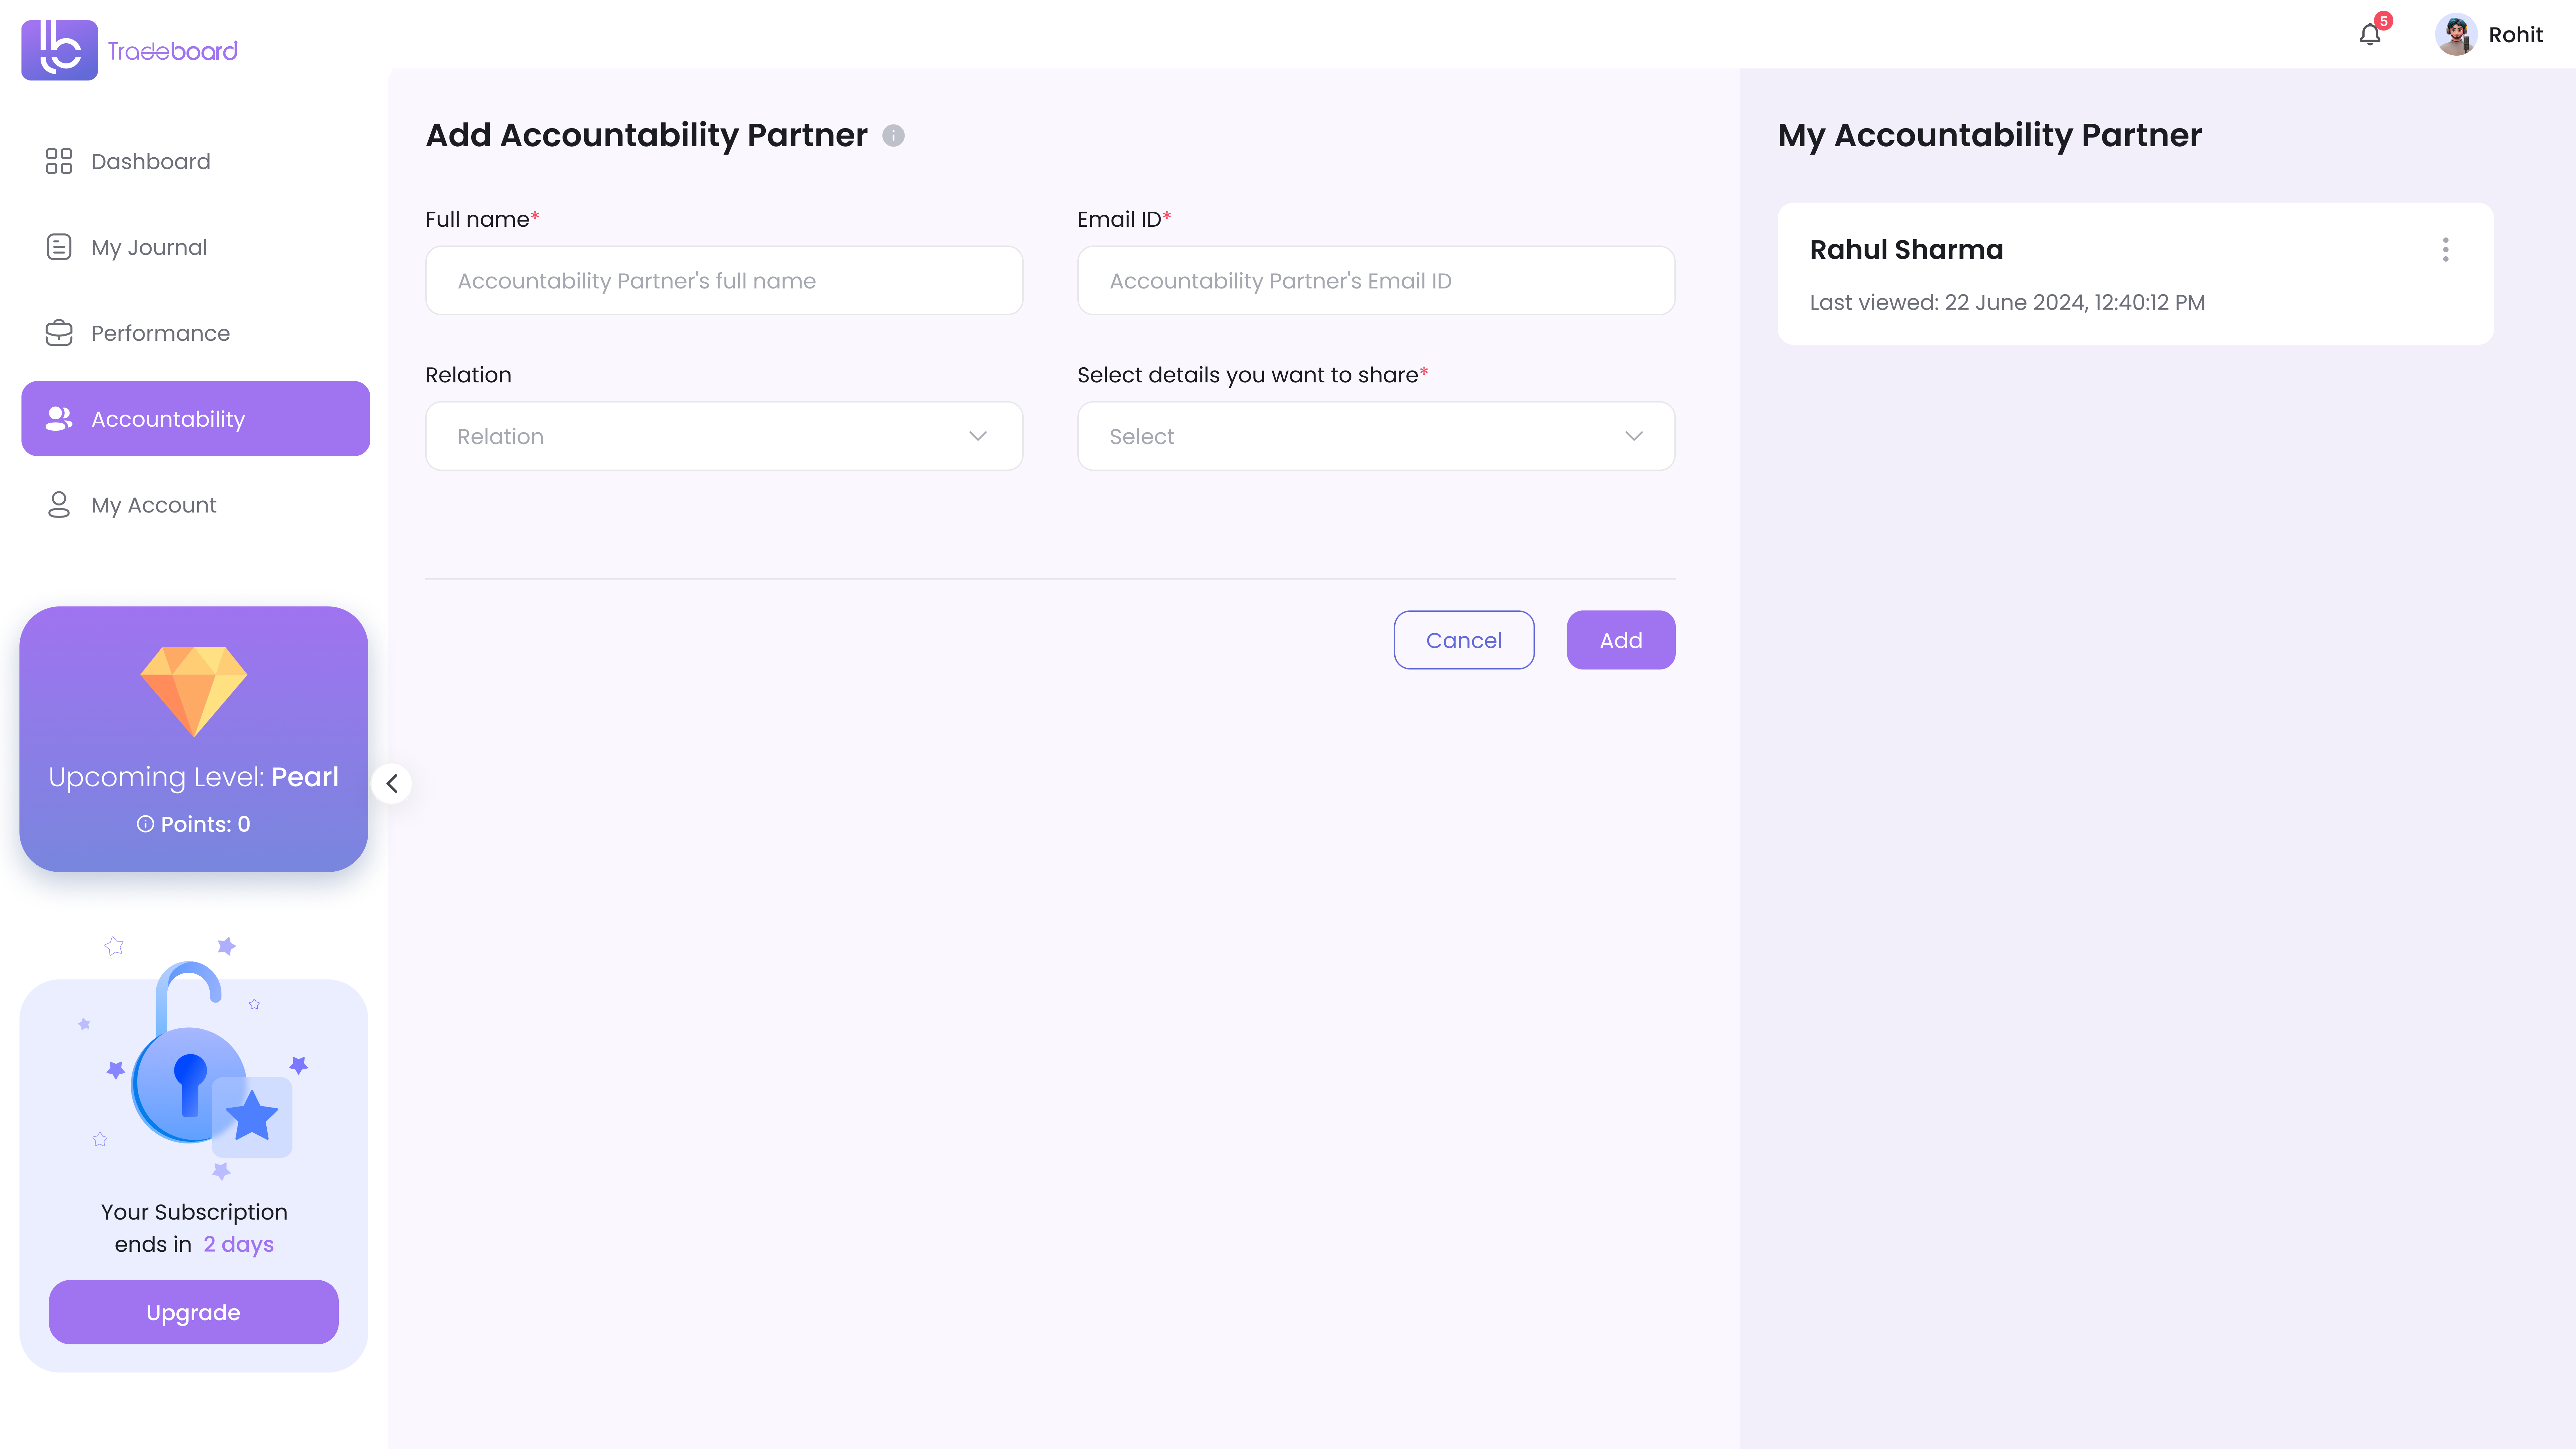Click the Accountability people icon
2576x1449 pixels.
[59, 419]
